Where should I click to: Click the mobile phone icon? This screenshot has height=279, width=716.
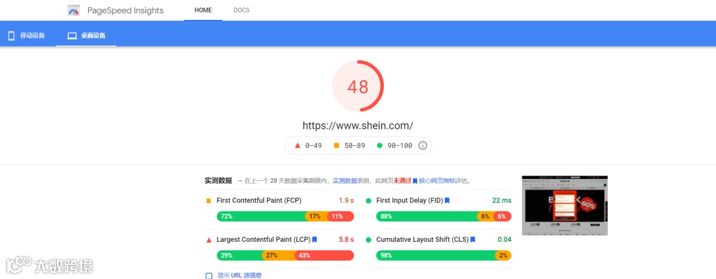[11, 36]
